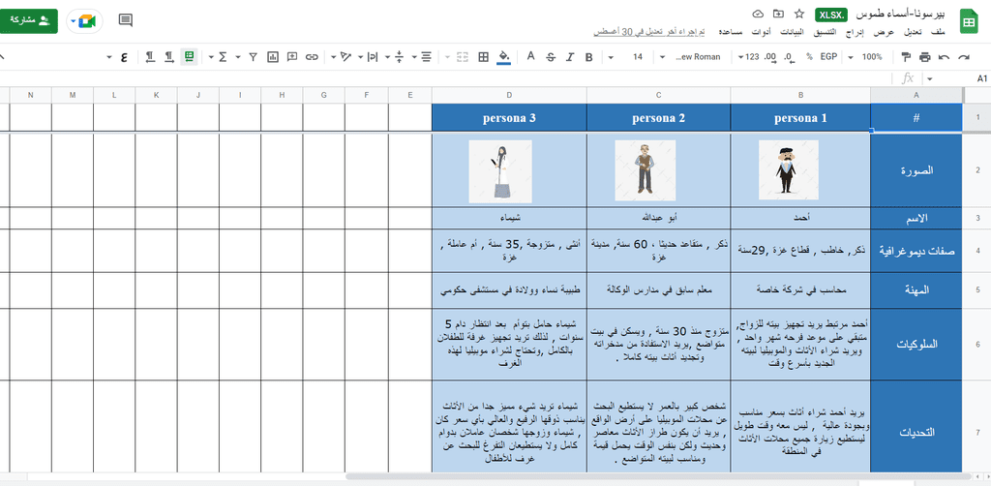Click the .XLSX file format badge

[831, 15]
